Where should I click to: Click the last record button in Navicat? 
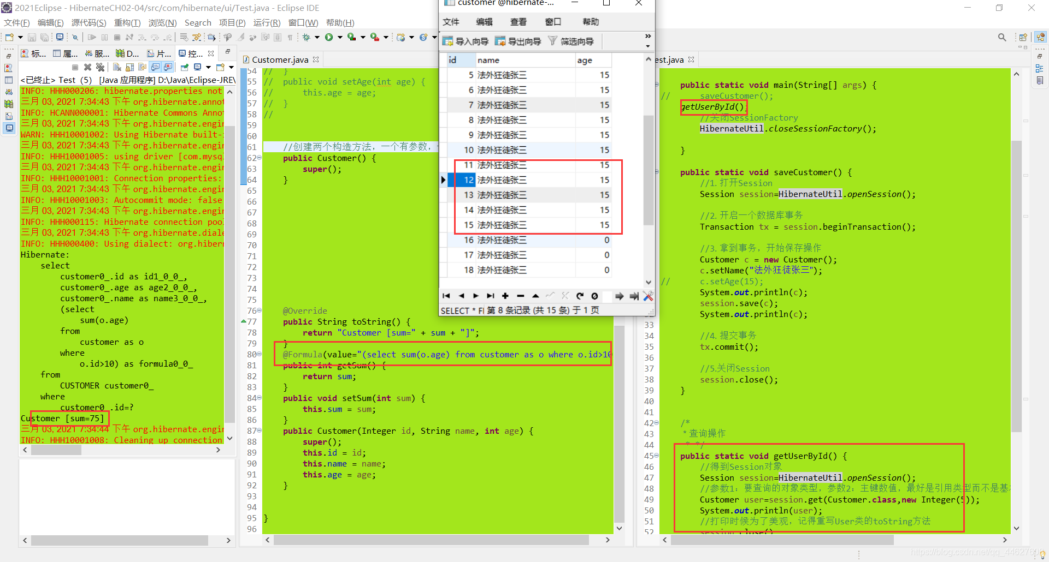[x=491, y=296]
